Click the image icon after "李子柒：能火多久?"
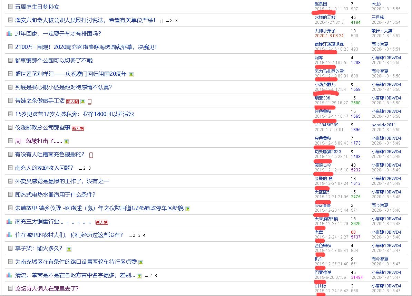Image resolution: width=412 pixels, height=296 pixels. pos(69,249)
